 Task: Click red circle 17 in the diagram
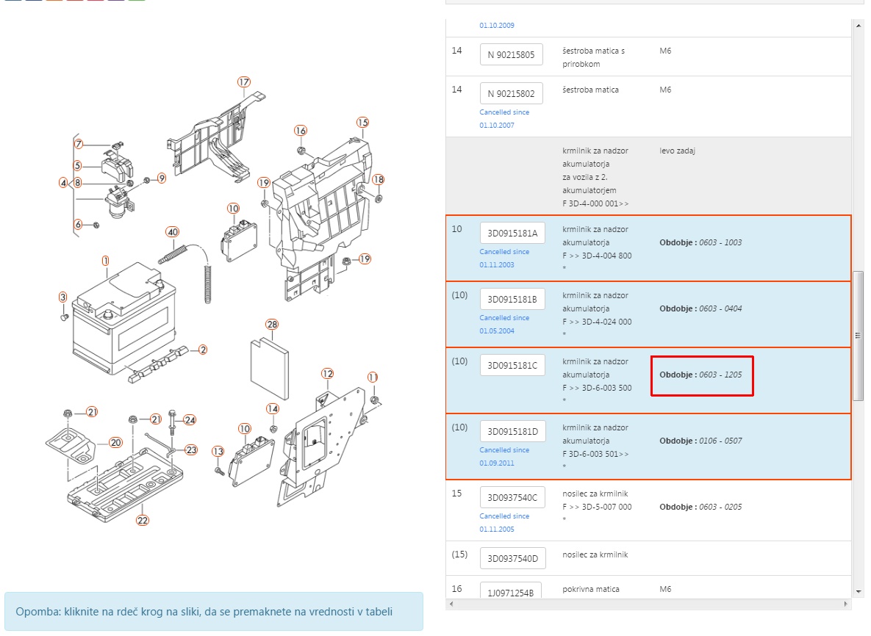click(244, 82)
